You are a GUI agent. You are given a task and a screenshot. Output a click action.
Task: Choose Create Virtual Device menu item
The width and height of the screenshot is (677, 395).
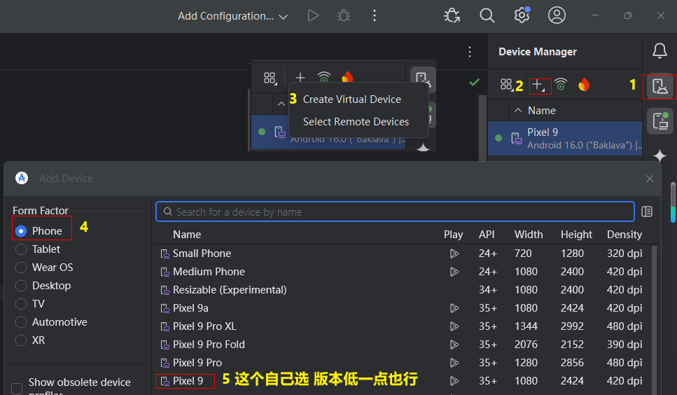point(352,99)
